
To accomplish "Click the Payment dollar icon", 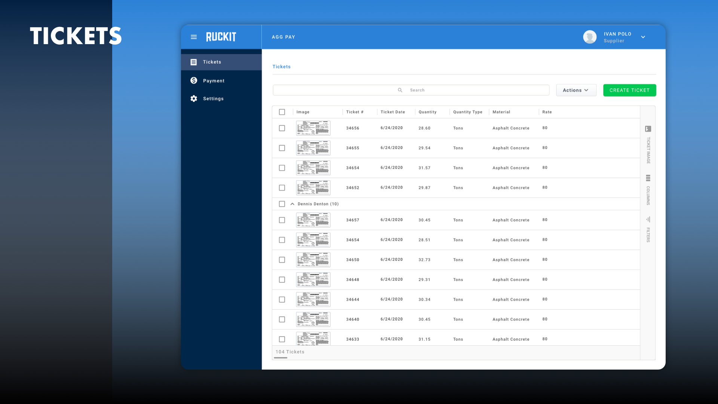I will tap(194, 80).
